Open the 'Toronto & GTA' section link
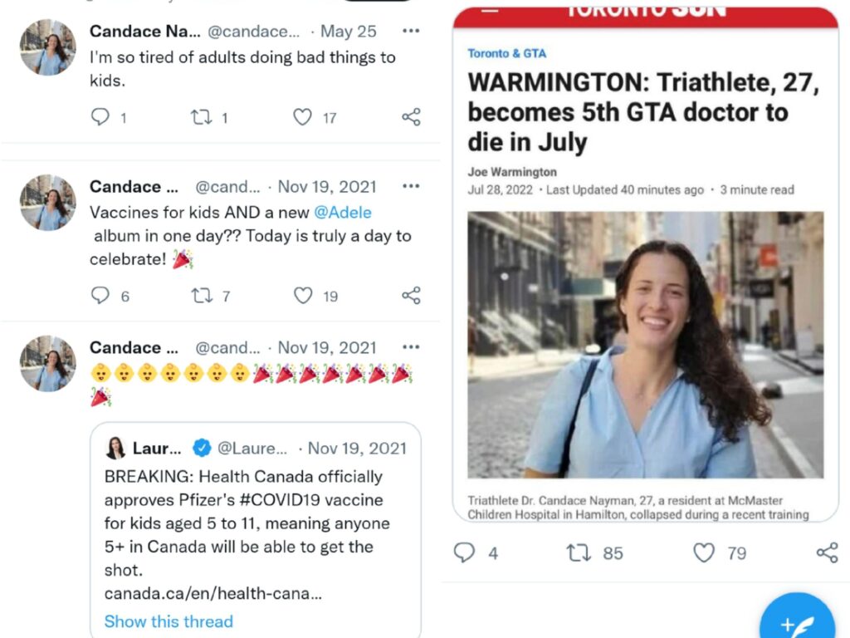The image size is (850, 638). click(x=507, y=53)
